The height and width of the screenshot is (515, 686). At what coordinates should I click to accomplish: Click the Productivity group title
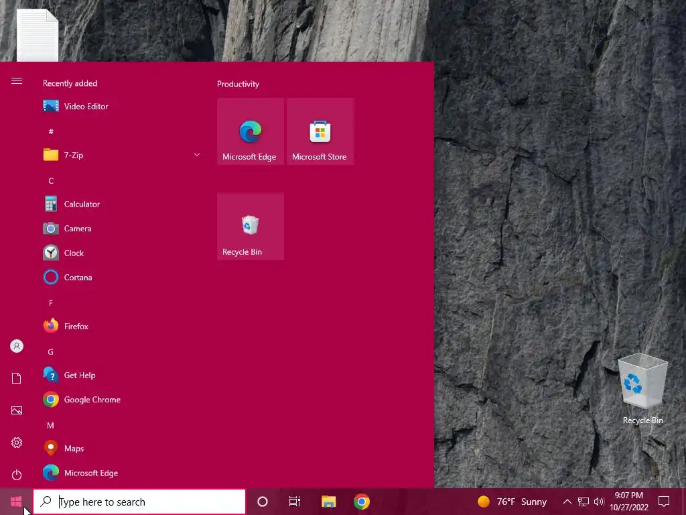(238, 84)
